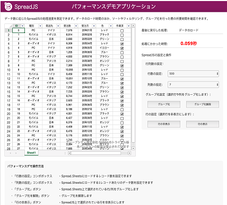Uncheck the checkbox in sheet row 24
This screenshot has height=205, width=227.
tap(122, 132)
